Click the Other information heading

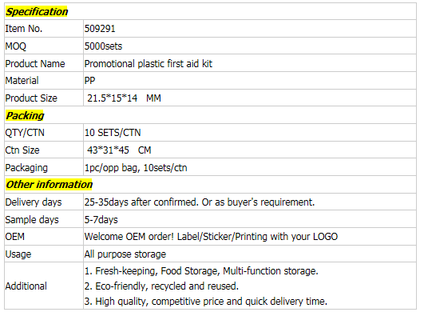(x=49, y=185)
